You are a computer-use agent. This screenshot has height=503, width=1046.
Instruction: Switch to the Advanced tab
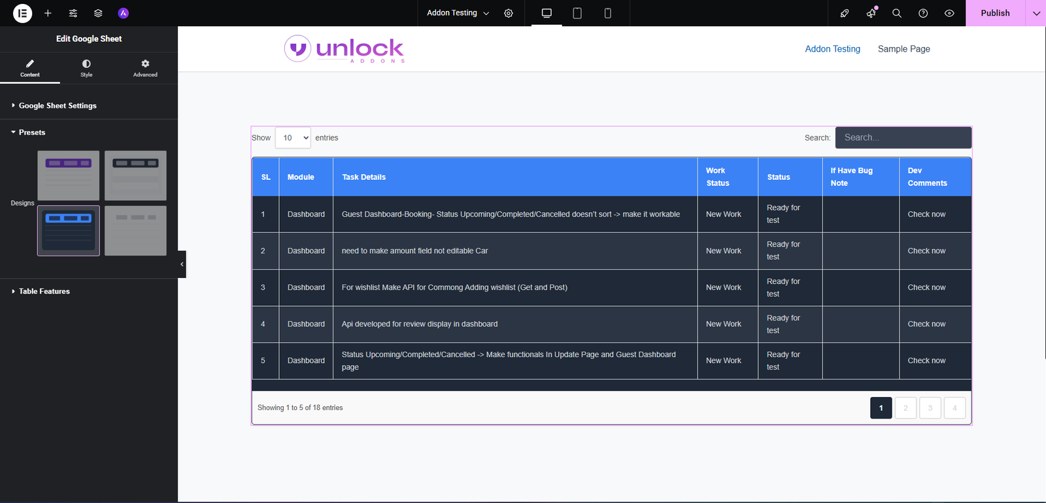point(145,68)
